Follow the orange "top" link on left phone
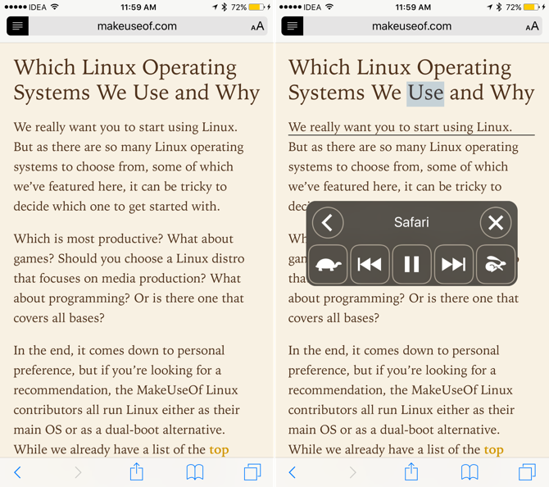The image size is (549, 487). pyautogui.click(x=219, y=450)
